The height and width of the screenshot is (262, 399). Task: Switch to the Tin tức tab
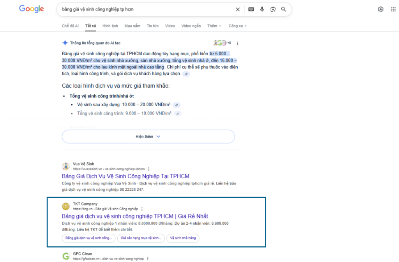(x=152, y=26)
